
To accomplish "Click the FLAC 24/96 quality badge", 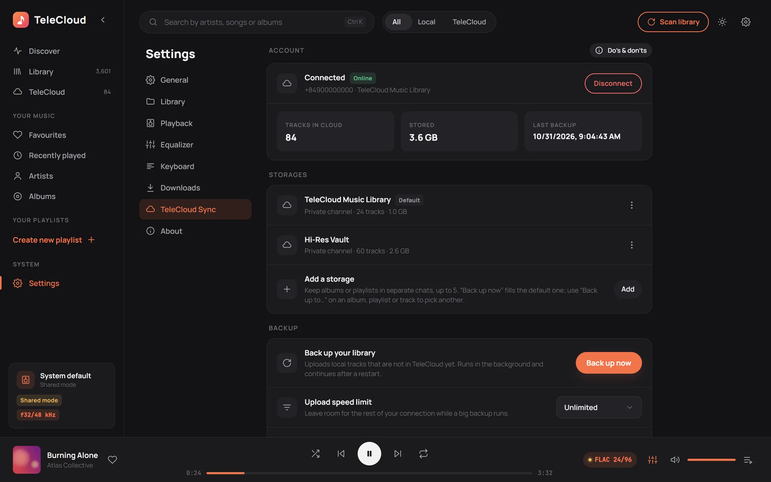I will pos(610,460).
